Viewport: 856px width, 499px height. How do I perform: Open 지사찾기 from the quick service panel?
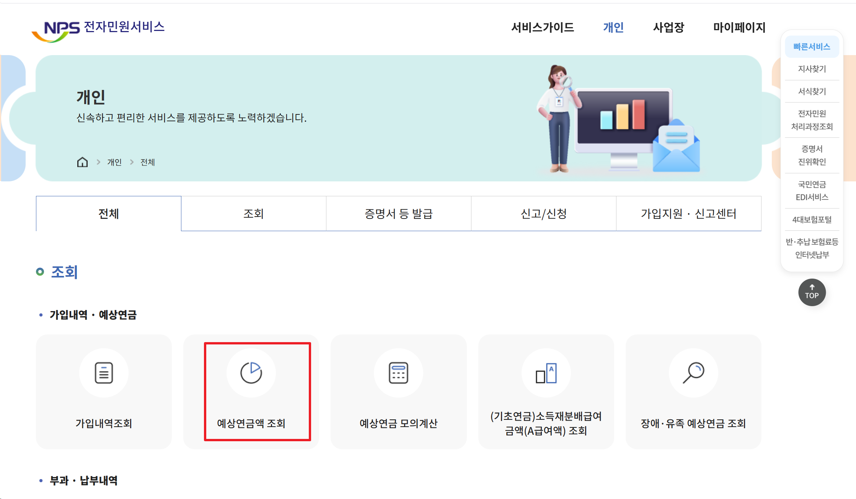click(812, 69)
